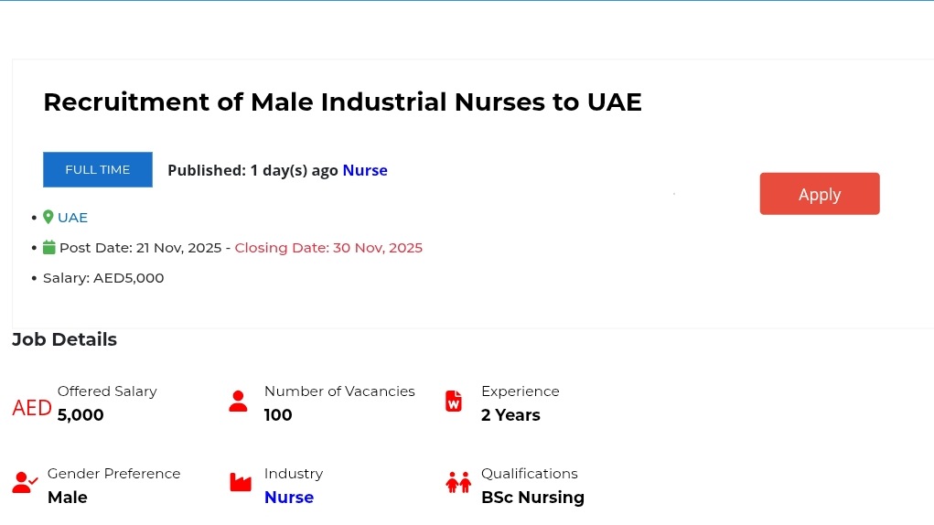
Task: Click the Gender Preference user icon
Action: (25, 482)
